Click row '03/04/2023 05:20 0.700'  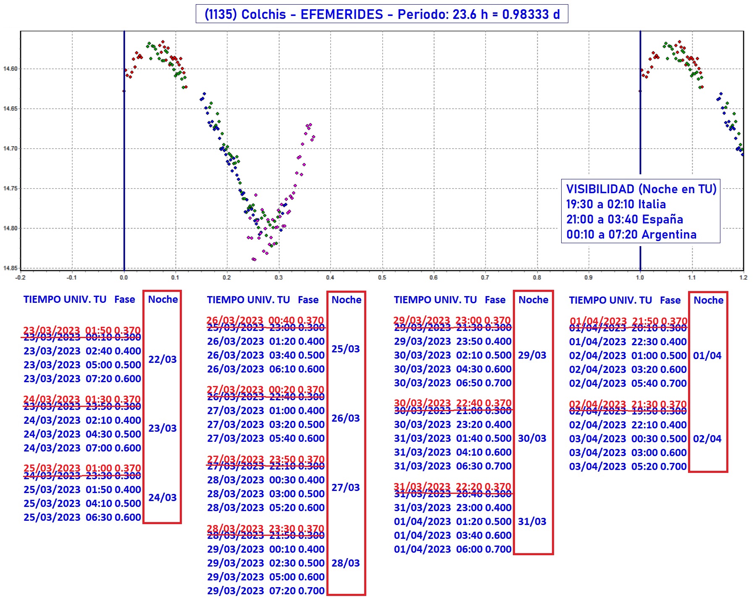pos(628,467)
